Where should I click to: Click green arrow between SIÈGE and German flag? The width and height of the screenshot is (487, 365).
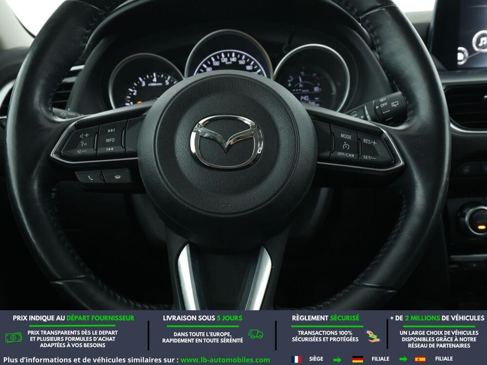click(337, 360)
